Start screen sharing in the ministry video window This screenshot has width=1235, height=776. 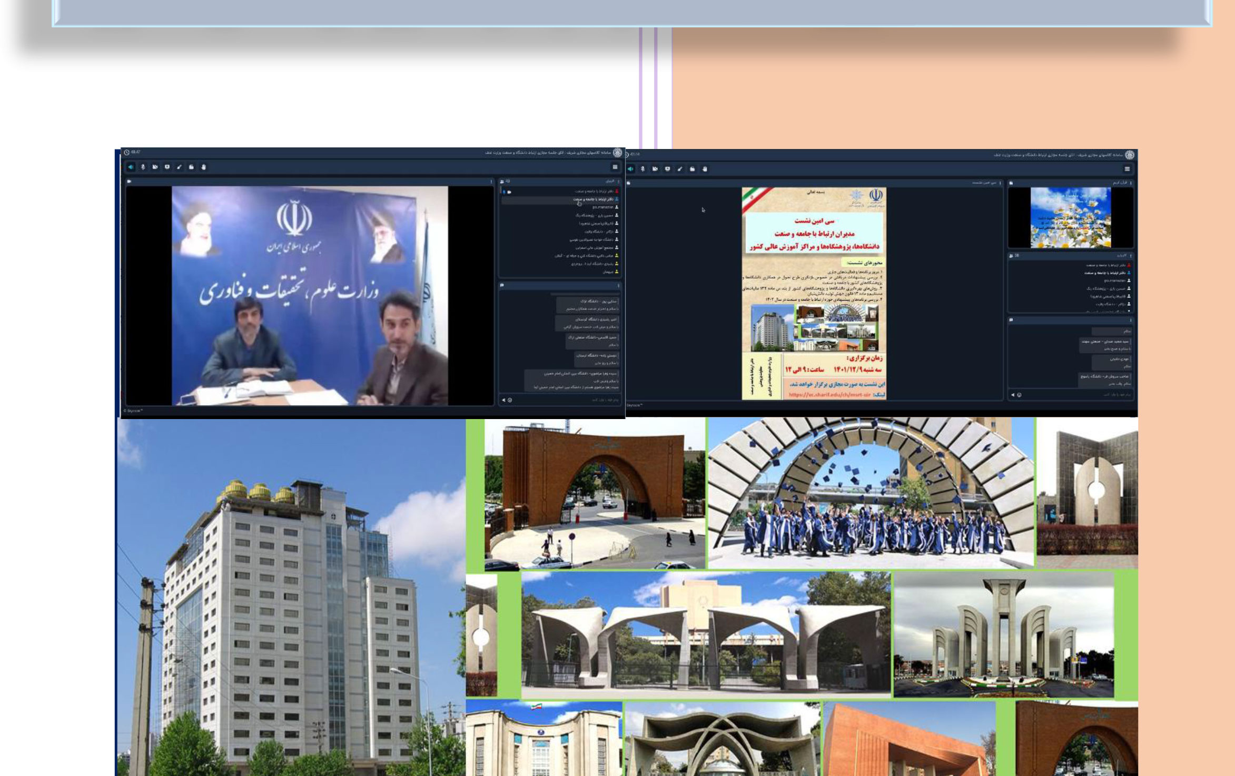point(167,167)
